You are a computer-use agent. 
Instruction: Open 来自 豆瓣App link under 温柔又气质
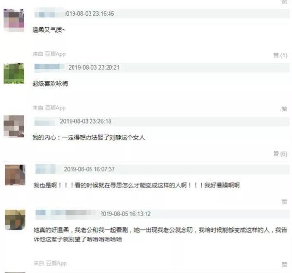(x=49, y=54)
